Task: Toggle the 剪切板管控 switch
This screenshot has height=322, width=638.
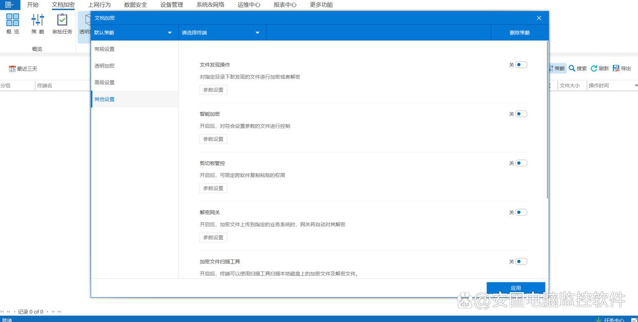Action: point(521,163)
